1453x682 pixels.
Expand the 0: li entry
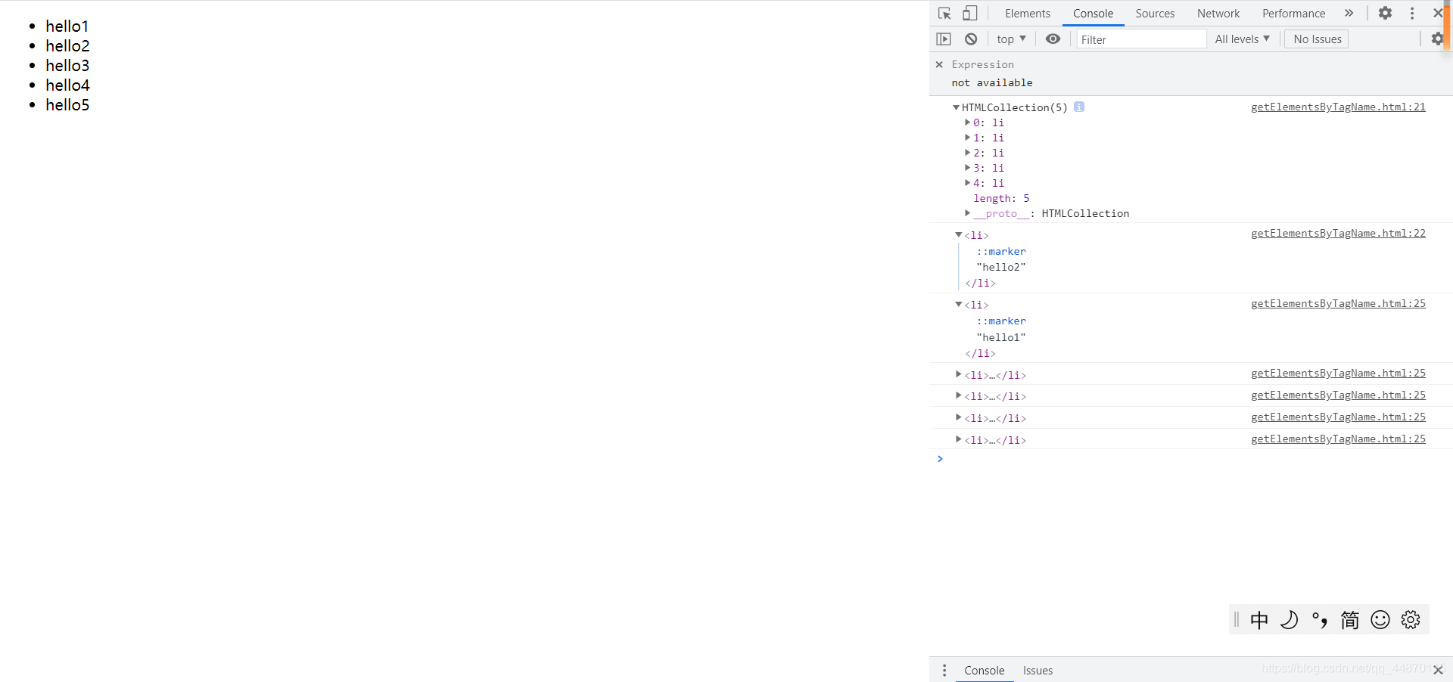tap(967, 122)
